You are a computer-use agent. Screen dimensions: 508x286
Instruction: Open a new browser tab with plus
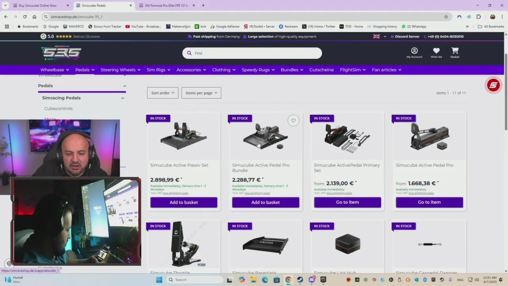point(203,6)
